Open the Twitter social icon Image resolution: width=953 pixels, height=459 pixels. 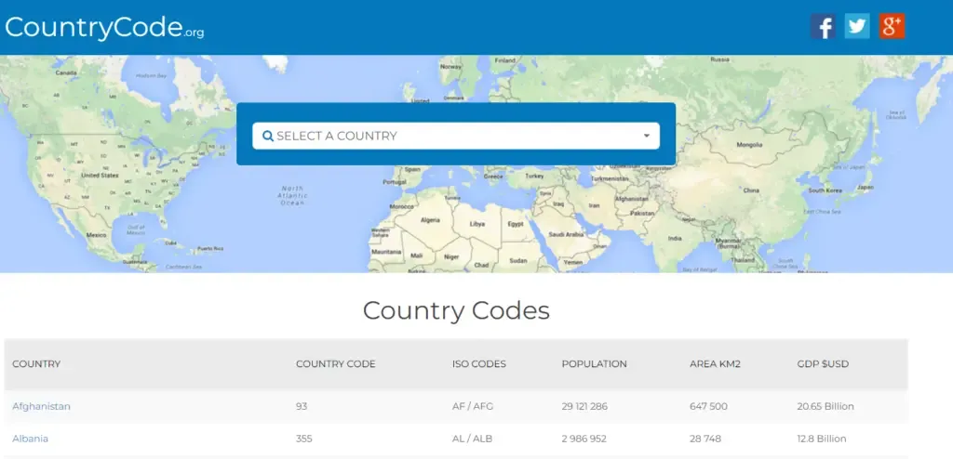(x=857, y=26)
